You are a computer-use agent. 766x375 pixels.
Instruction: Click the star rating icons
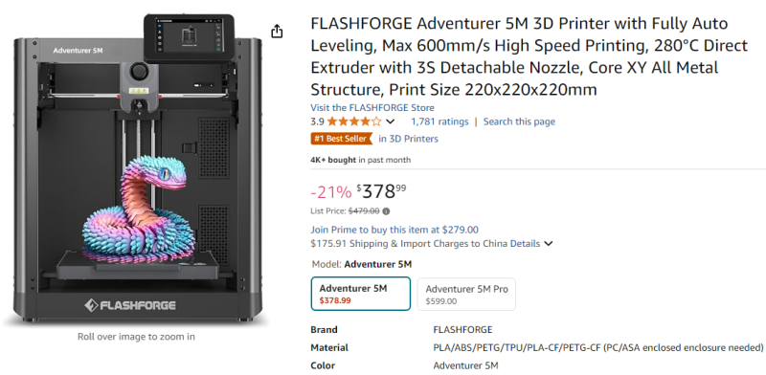tap(354, 121)
